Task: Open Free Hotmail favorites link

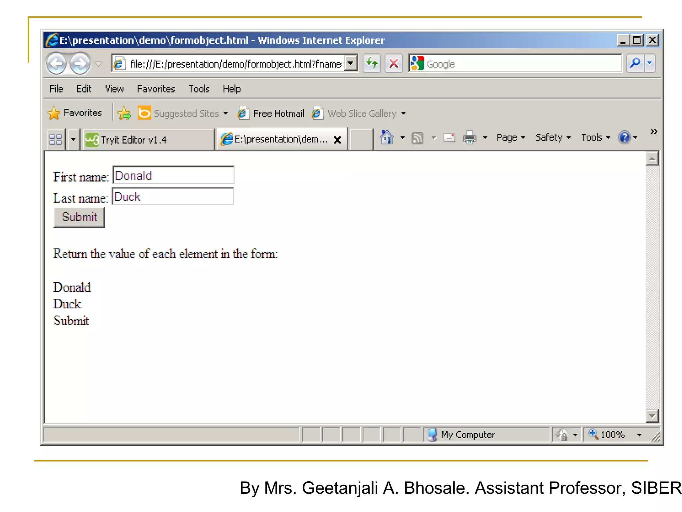Action: click(x=271, y=113)
